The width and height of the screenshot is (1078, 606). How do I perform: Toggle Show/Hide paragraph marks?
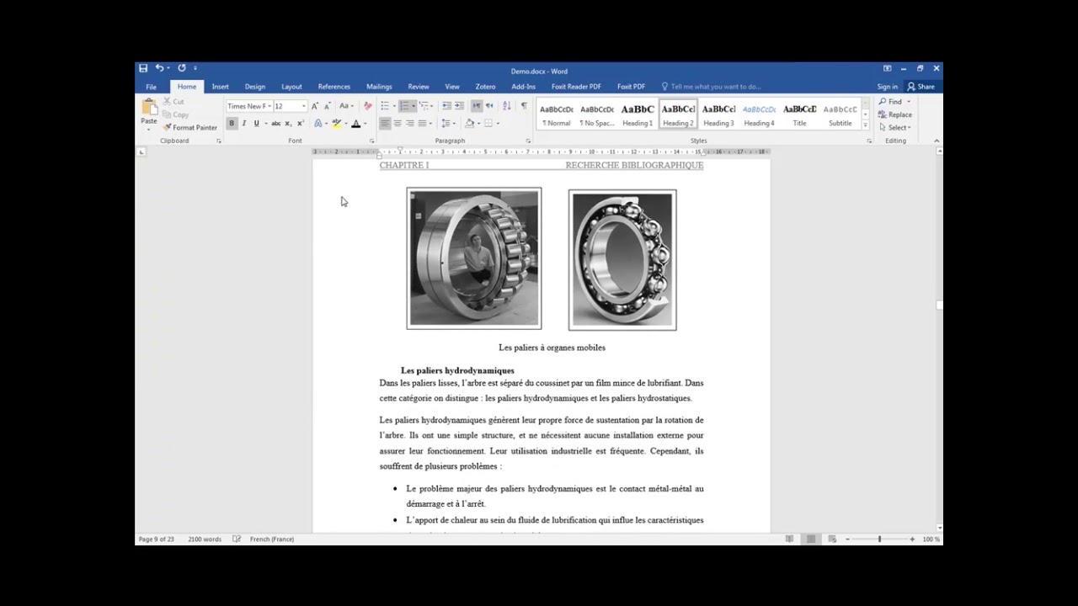coord(524,106)
